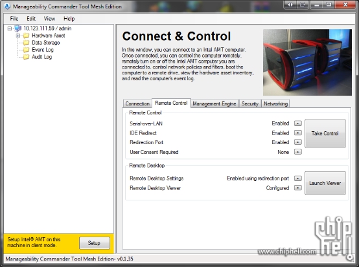This screenshot has height=267, width=359.
Task: Open the Remote Desktop Settings option button
Action: (298, 178)
